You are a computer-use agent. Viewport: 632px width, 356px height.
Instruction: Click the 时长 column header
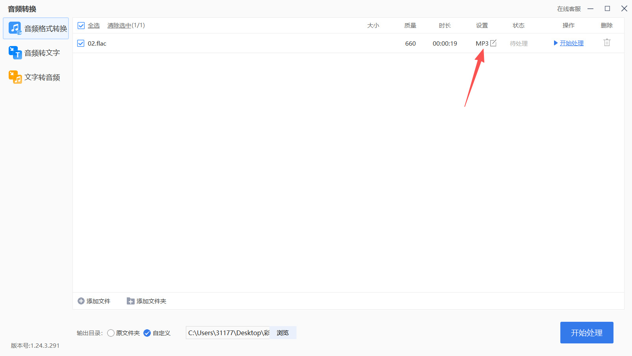pyautogui.click(x=445, y=26)
